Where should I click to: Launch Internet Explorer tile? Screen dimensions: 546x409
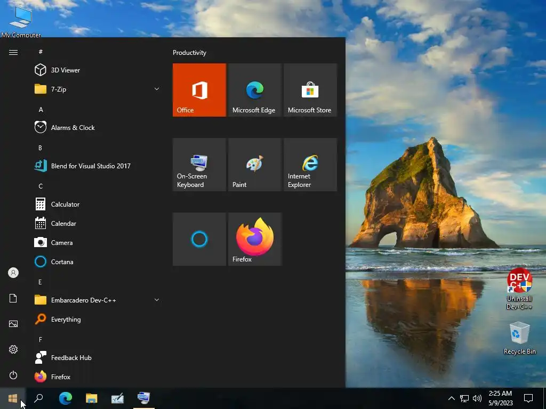point(310,165)
